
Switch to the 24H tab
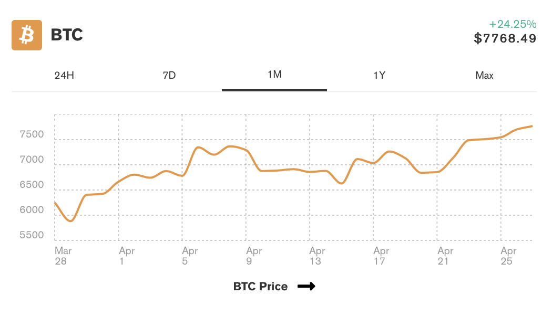64,75
